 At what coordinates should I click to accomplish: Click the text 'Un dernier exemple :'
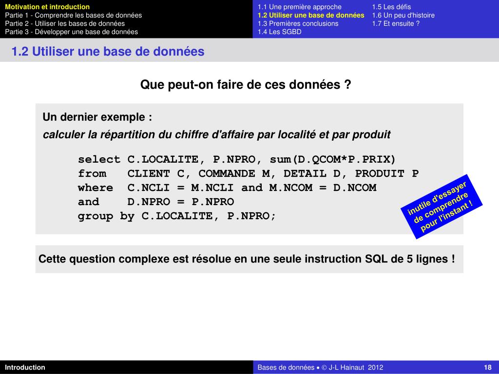point(97,117)
